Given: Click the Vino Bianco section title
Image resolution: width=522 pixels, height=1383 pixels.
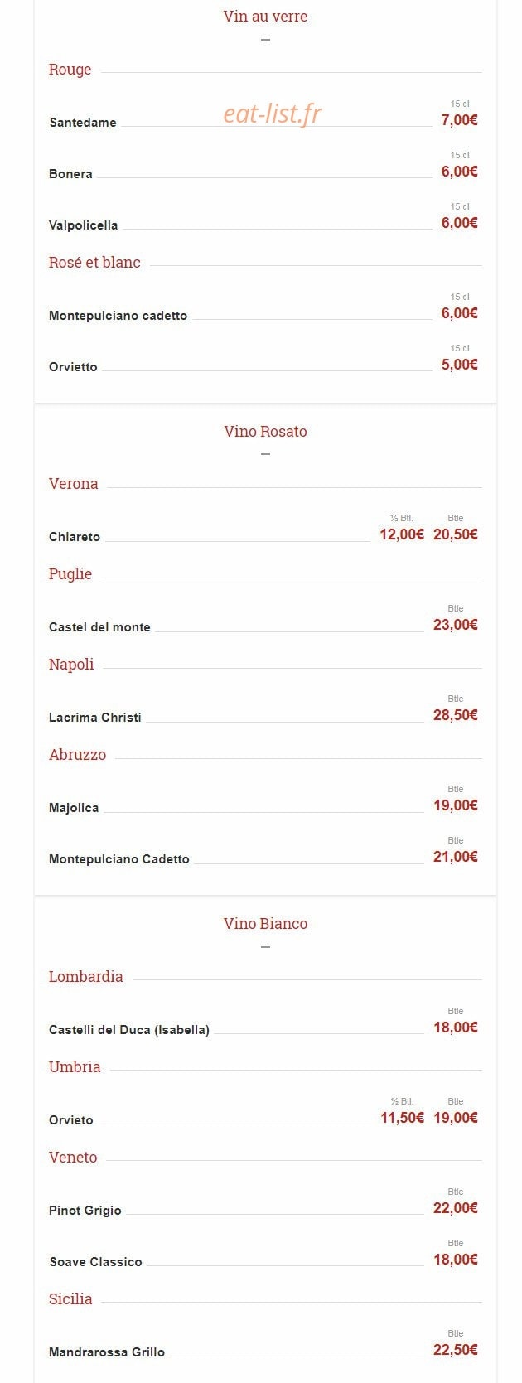Looking at the screenshot, I should [x=265, y=923].
